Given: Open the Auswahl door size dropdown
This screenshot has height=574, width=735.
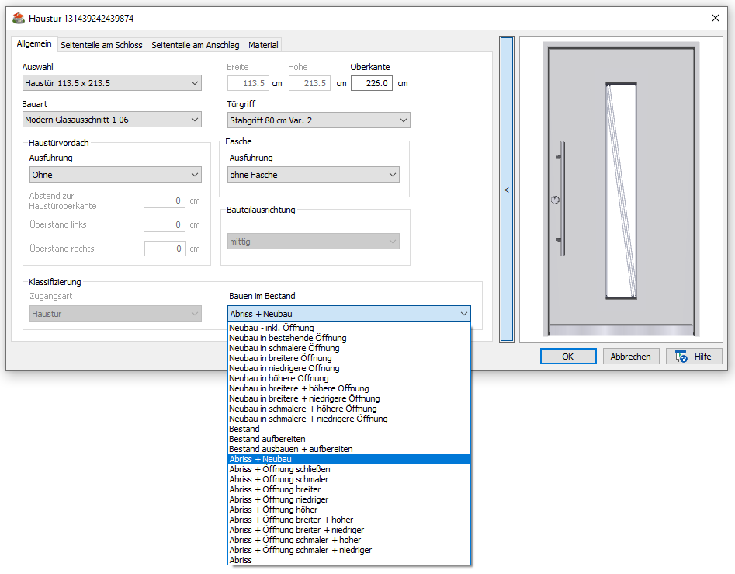Looking at the screenshot, I should coord(112,83).
